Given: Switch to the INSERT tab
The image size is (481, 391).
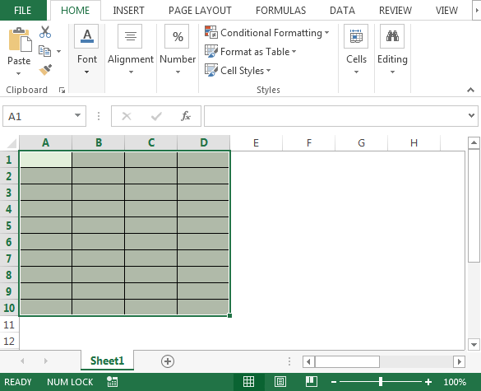Looking at the screenshot, I should click(128, 11).
